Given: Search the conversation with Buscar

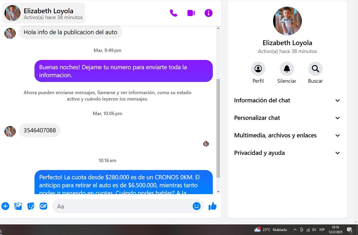Looking at the screenshot, I should coord(315,69).
